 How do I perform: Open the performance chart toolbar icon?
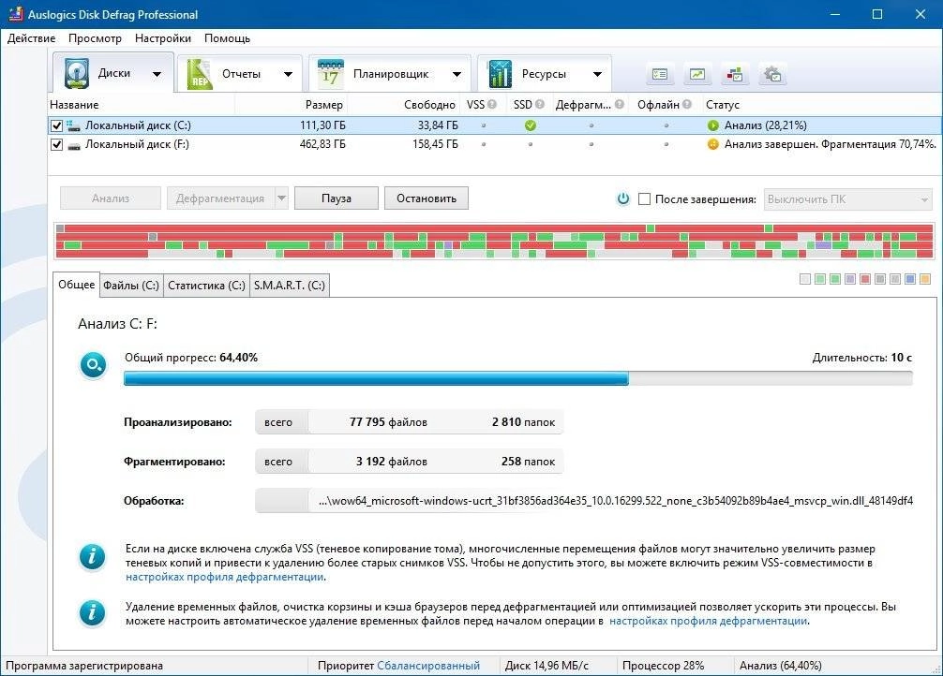pos(697,75)
